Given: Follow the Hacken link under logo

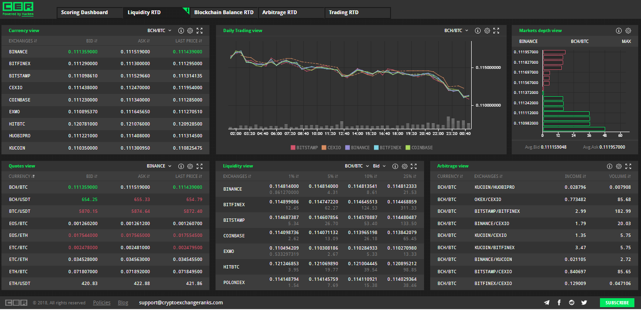Looking at the screenshot, I should tap(28, 14).
